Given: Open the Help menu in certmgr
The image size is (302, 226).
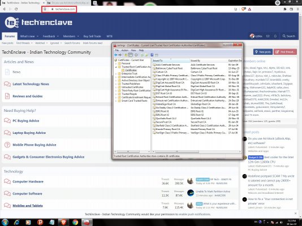Looking at the screenshot, I should (141, 50).
